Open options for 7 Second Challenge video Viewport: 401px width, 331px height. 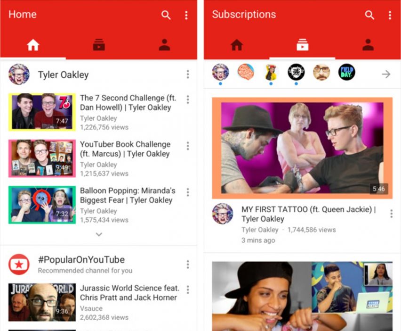click(188, 99)
